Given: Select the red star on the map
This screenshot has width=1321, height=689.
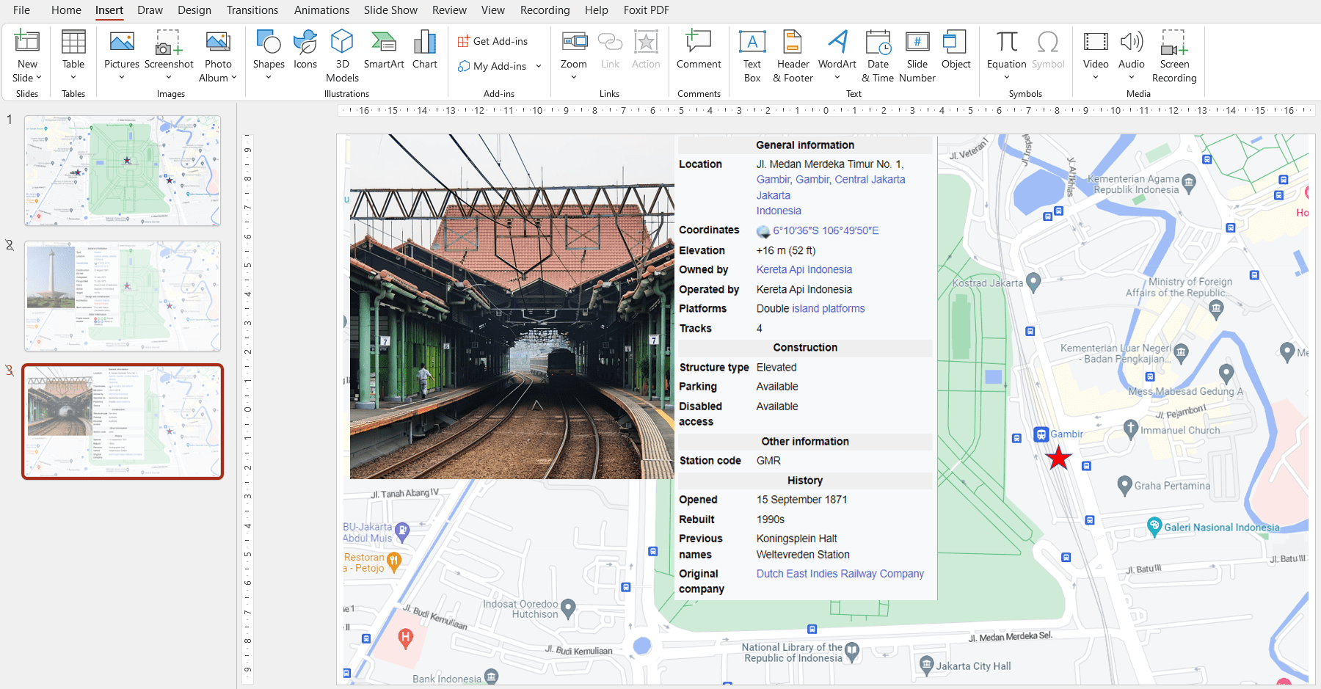Looking at the screenshot, I should 1058,458.
